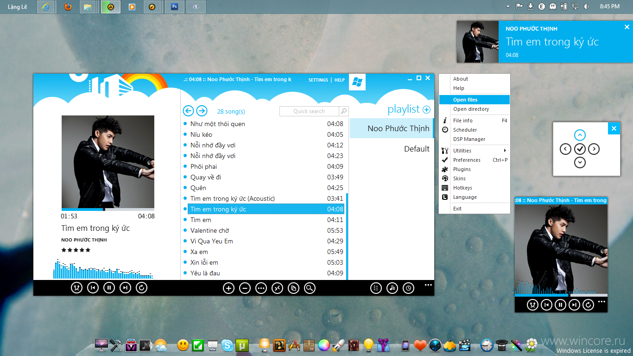Play the track Valentine chờ
Image resolution: width=633 pixels, height=356 pixels.
[264, 230]
